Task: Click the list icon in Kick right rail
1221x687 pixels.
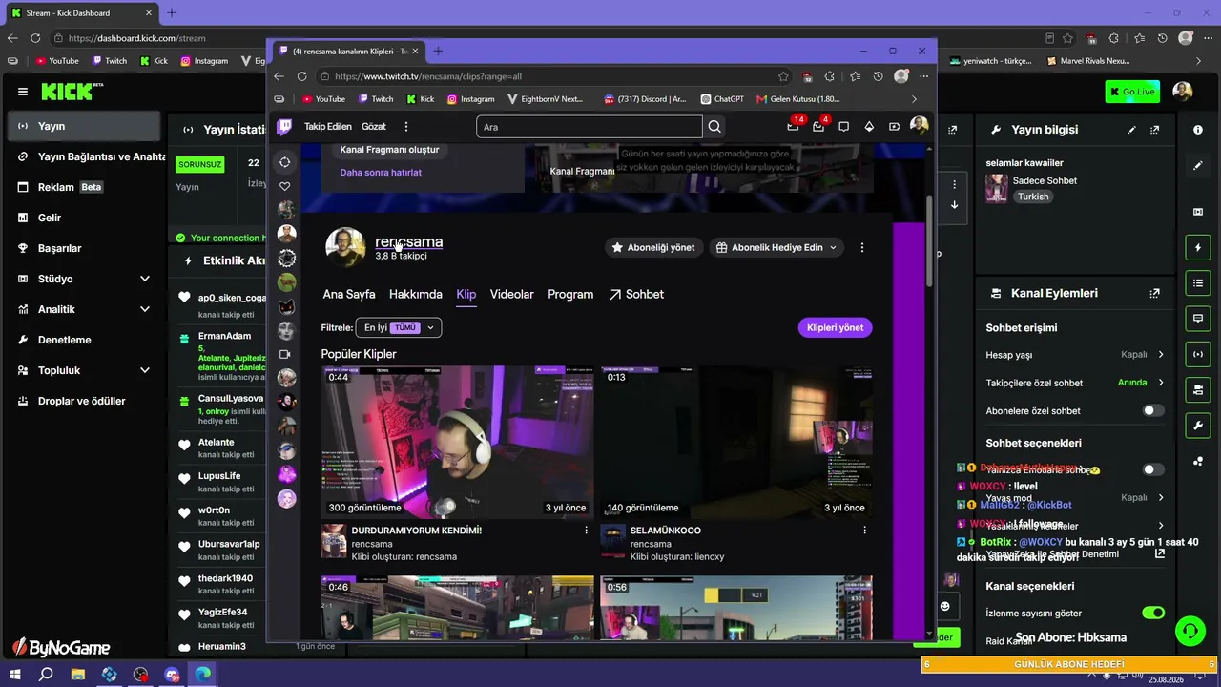Action: [1198, 282]
